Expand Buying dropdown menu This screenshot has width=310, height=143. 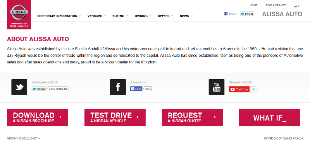[120, 16]
